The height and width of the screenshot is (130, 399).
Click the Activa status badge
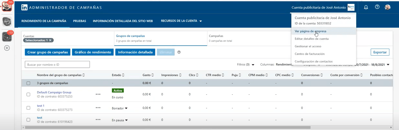(x=118, y=91)
